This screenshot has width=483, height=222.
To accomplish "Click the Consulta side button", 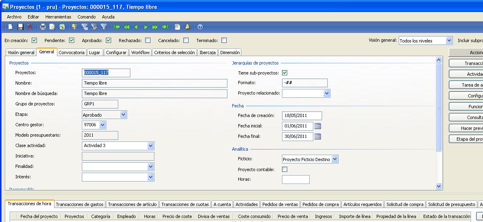I will (x=467, y=117).
